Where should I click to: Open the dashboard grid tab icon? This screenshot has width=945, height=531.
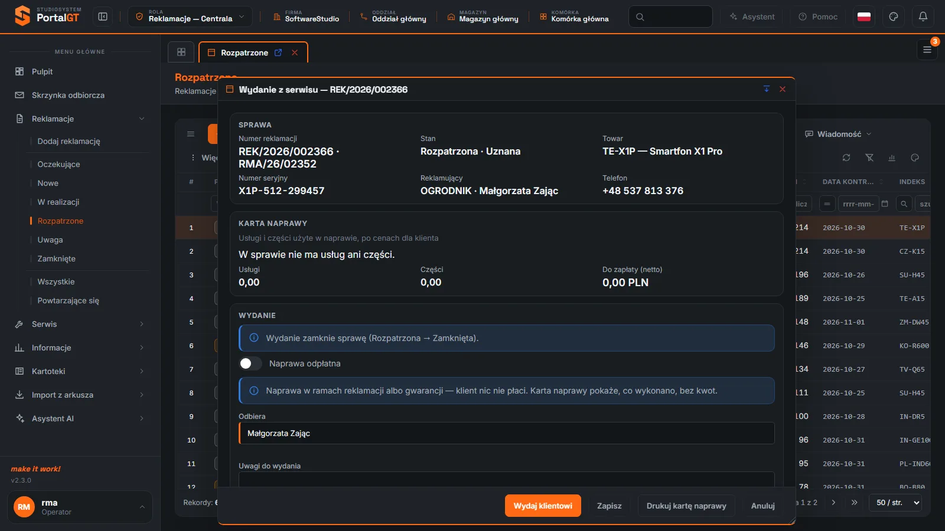181,52
